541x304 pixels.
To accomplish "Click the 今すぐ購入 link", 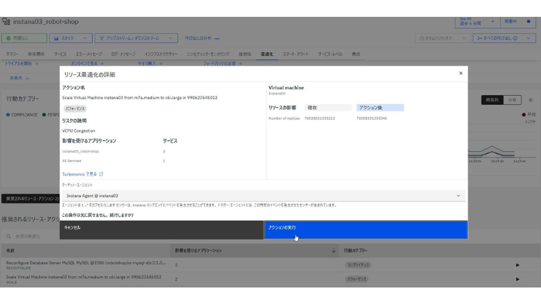I will [149, 64].
